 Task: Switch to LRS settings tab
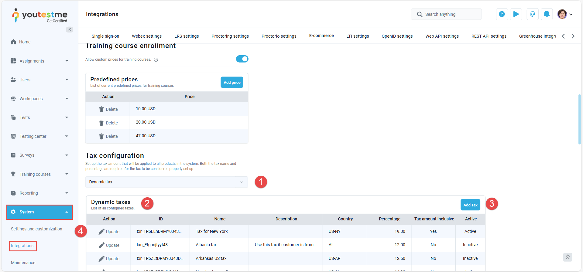187,36
